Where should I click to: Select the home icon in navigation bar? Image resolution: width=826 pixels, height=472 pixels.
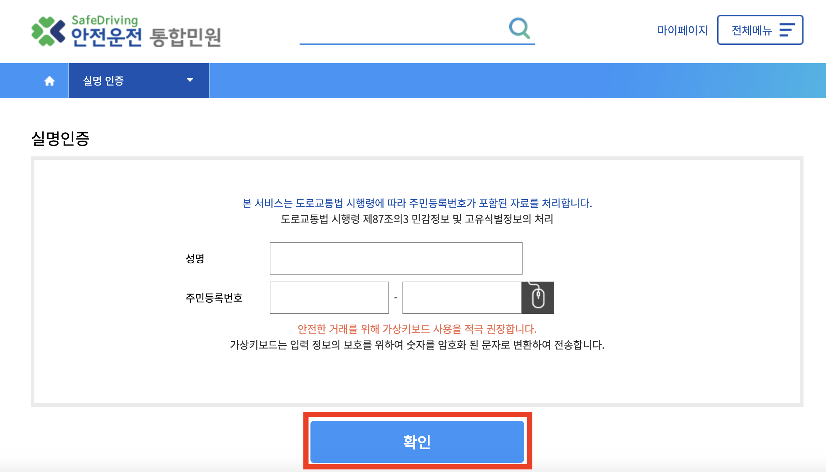(50, 80)
